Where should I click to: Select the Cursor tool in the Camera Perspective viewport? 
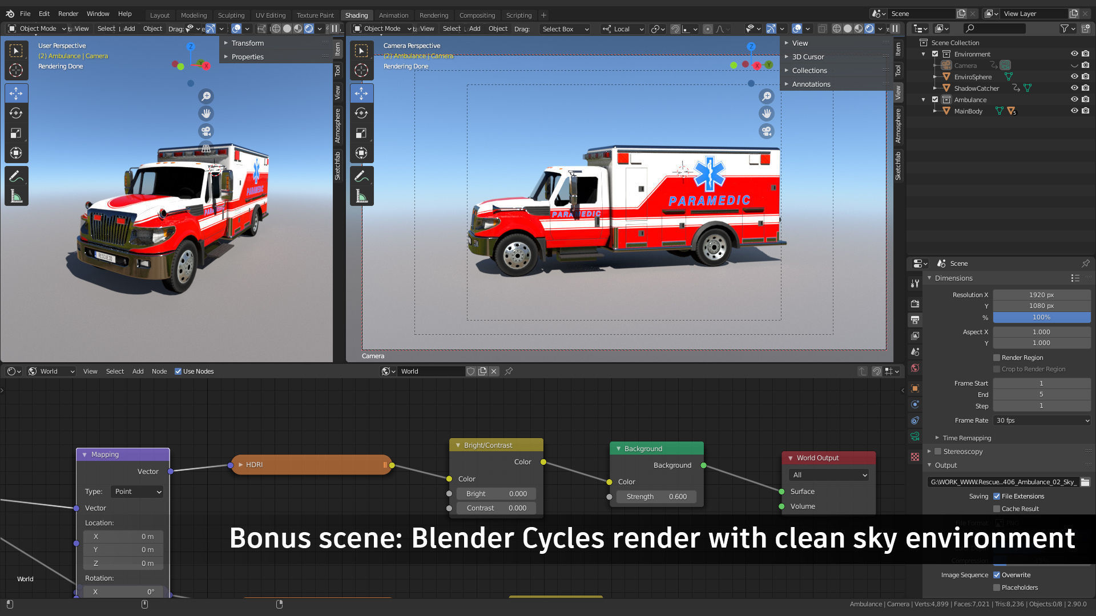[x=361, y=70]
